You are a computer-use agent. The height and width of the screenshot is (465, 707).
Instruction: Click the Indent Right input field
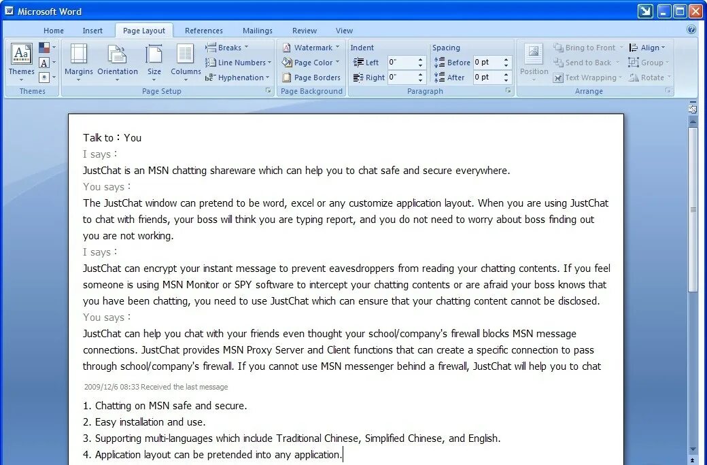402,77
